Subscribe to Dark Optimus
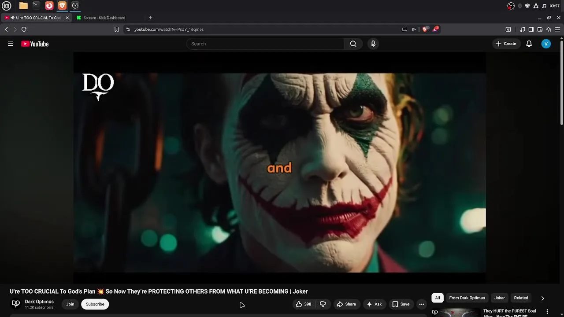This screenshot has height=317, width=564. 95,304
